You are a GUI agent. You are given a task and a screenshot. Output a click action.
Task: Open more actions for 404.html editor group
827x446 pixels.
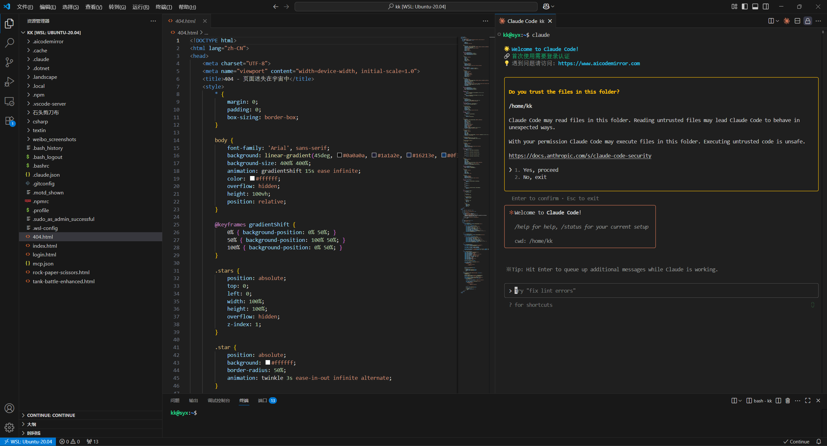click(x=485, y=21)
